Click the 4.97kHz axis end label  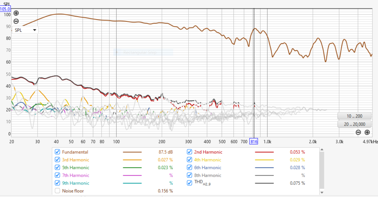(370, 142)
